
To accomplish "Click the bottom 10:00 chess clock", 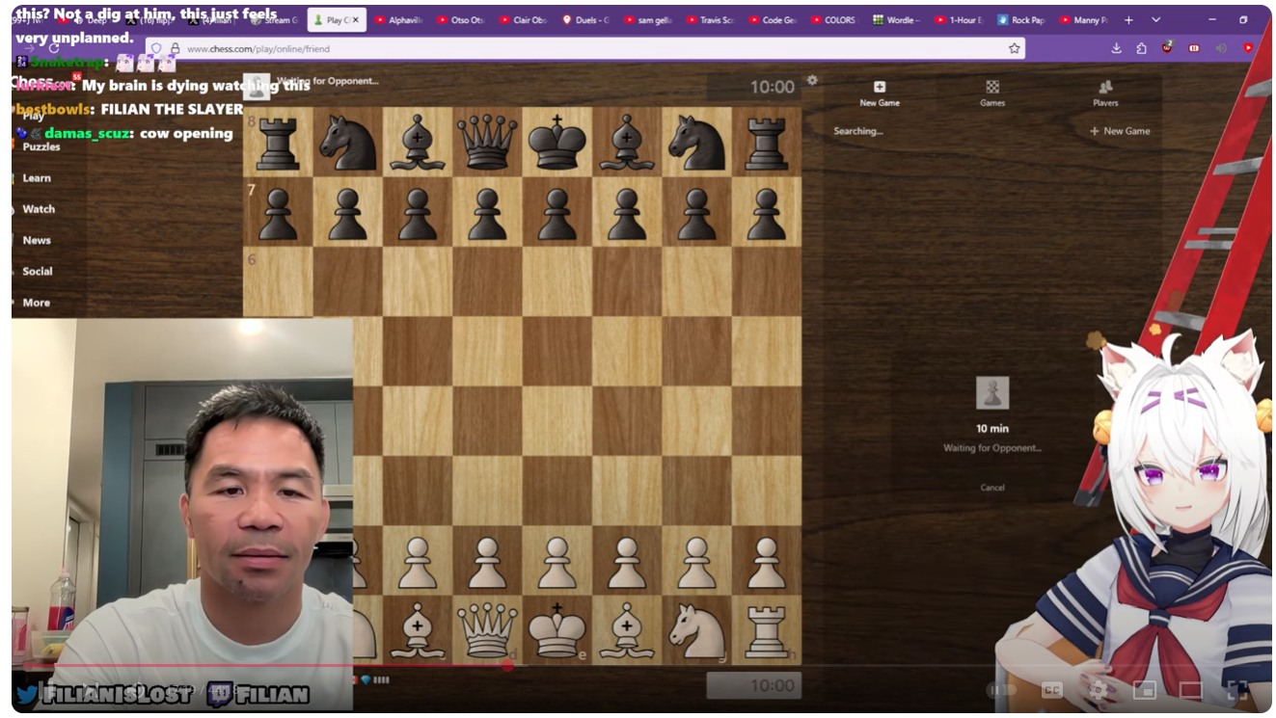I will tap(754, 686).
